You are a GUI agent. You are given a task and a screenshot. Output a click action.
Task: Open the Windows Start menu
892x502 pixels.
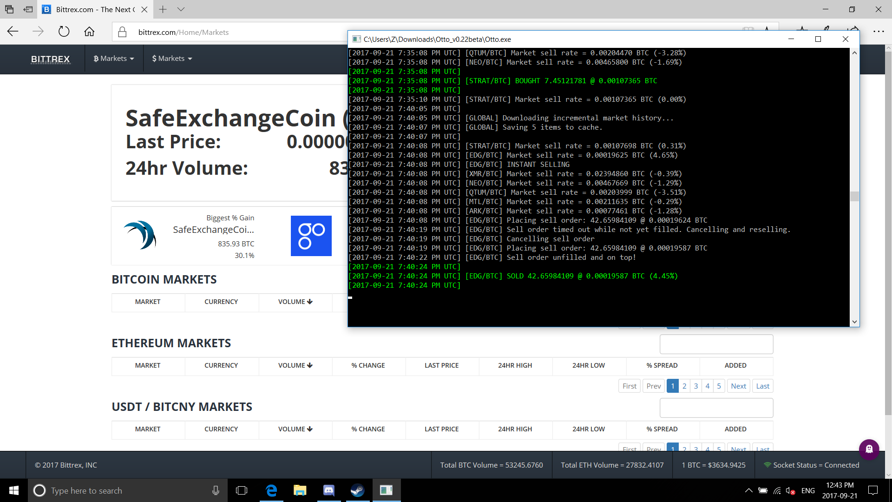[x=14, y=490]
